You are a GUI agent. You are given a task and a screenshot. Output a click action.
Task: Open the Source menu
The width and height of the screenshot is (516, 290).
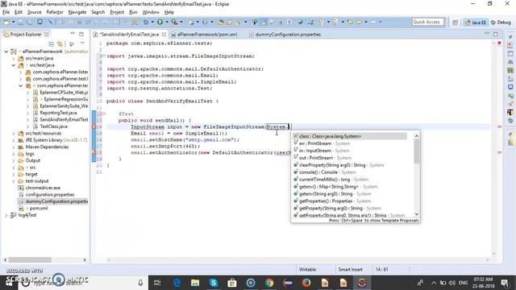[x=34, y=12]
